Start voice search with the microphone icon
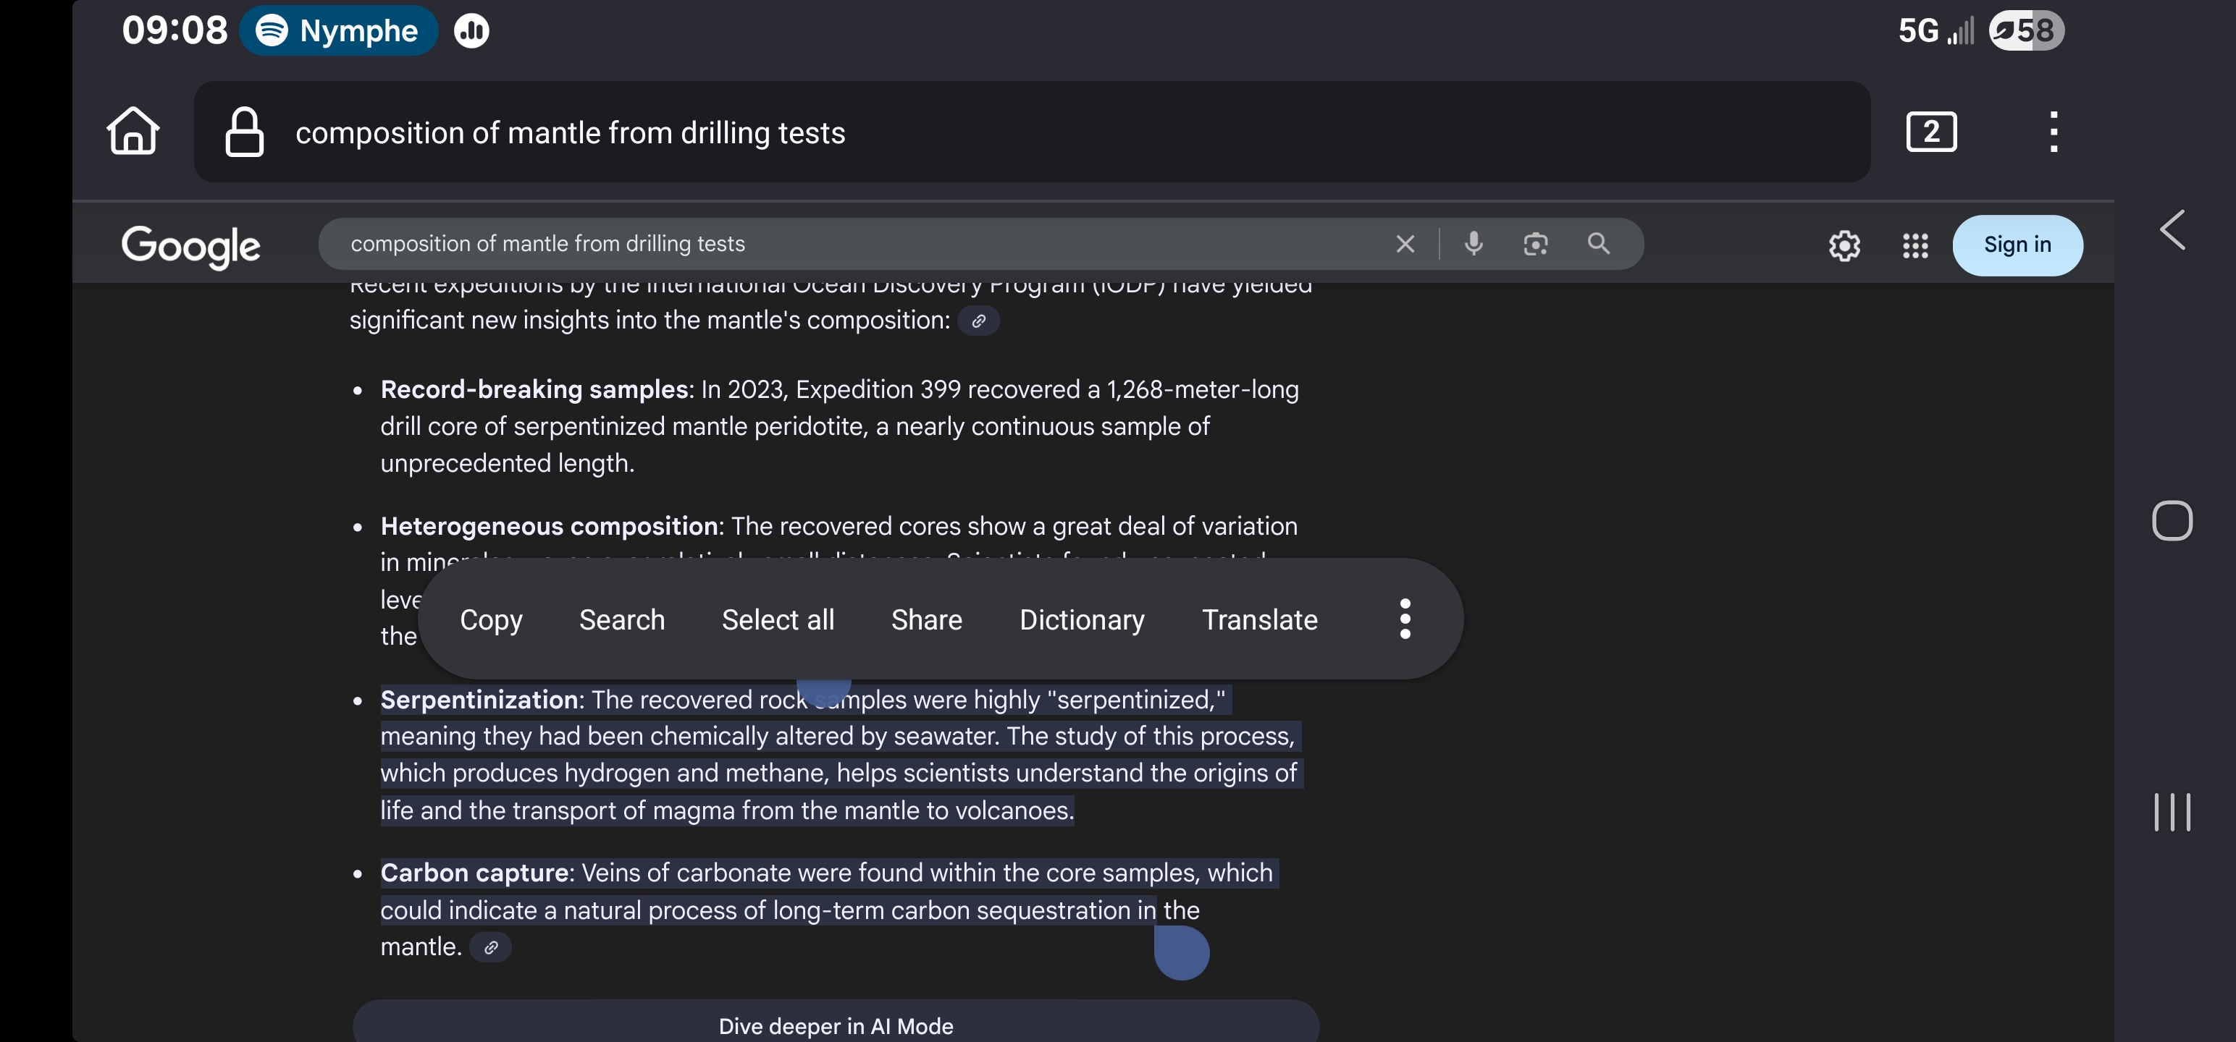 [1473, 244]
